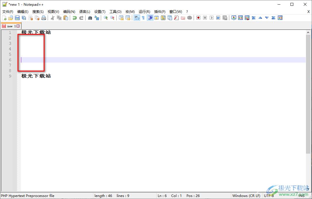Jump to the last difference icon
Image resolution: width=312 pixels, height=199 pixels.
(274, 18)
